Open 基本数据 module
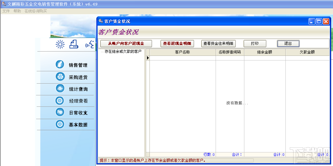Image resolution: width=333 pixels, height=166 pixels. tap(78, 125)
